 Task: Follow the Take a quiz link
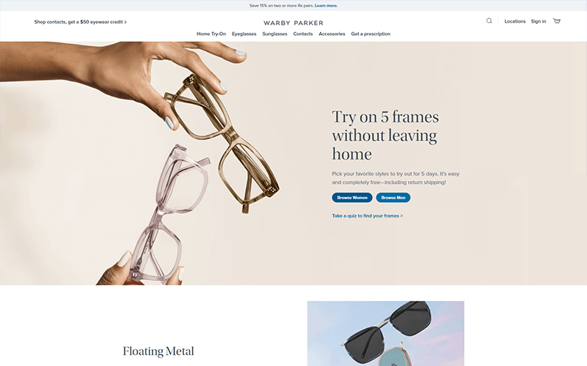pyautogui.click(x=368, y=216)
